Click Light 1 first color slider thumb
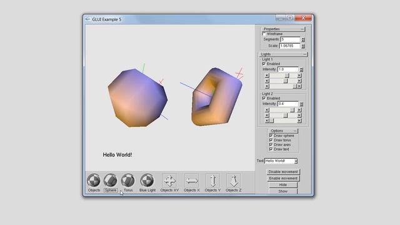This screenshot has height=225, width=400. click(x=287, y=76)
